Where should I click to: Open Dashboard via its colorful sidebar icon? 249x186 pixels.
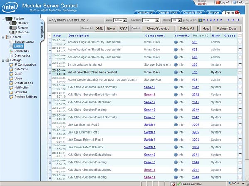pyautogui.click(x=11, y=51)
